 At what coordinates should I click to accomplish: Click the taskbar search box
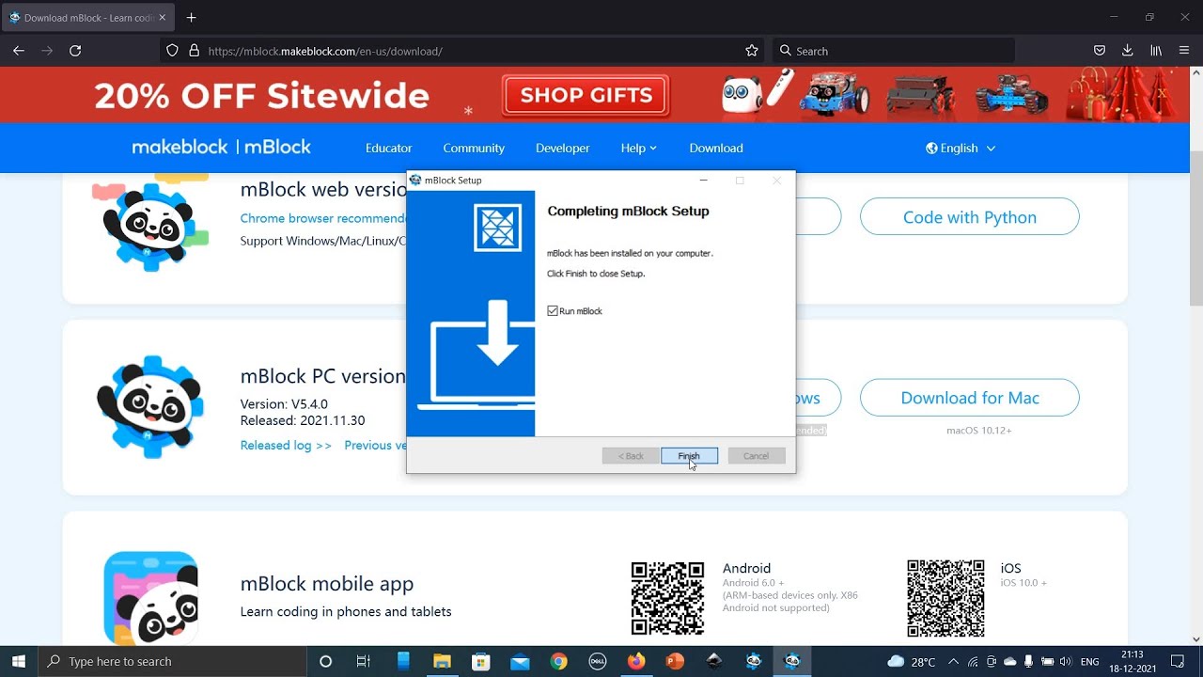tap(172, 661)
